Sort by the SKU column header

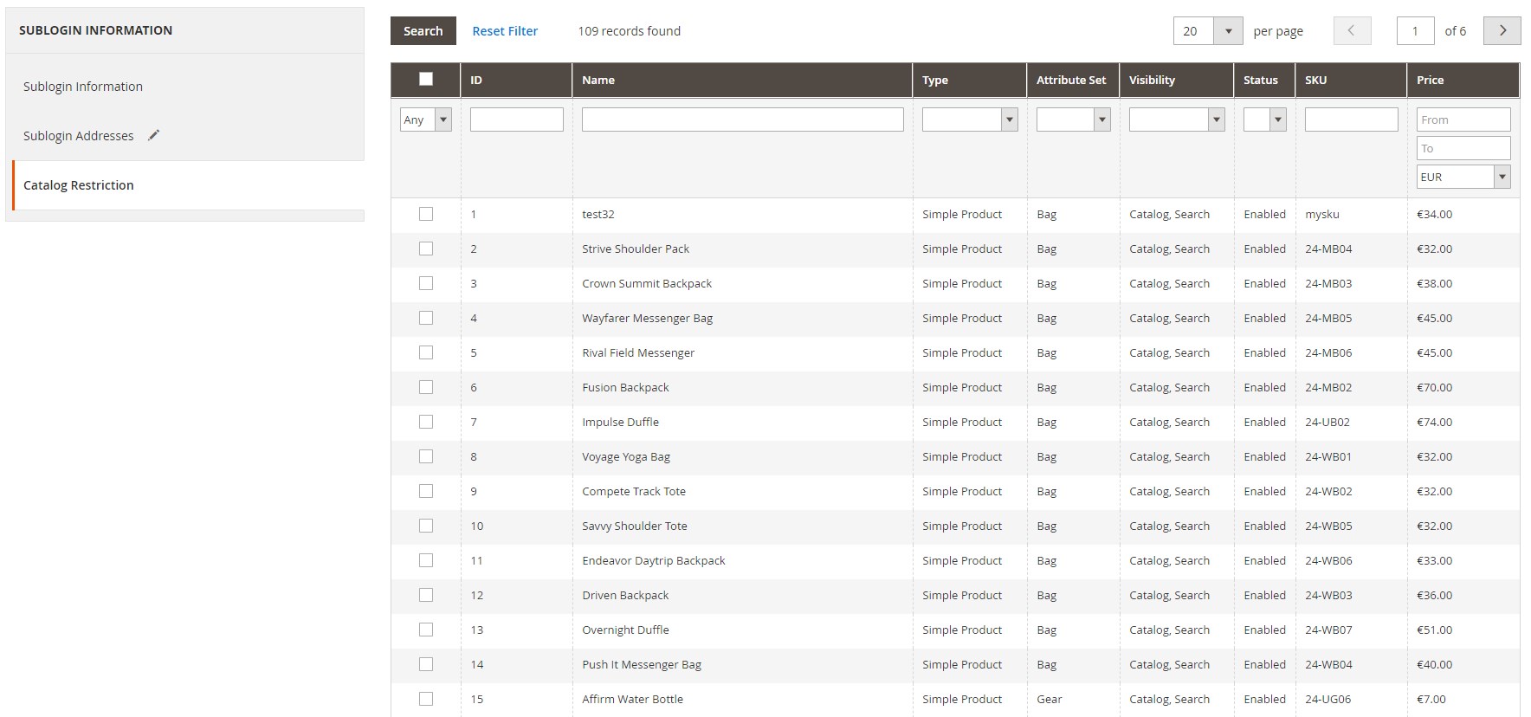[x=1351, y=80]
